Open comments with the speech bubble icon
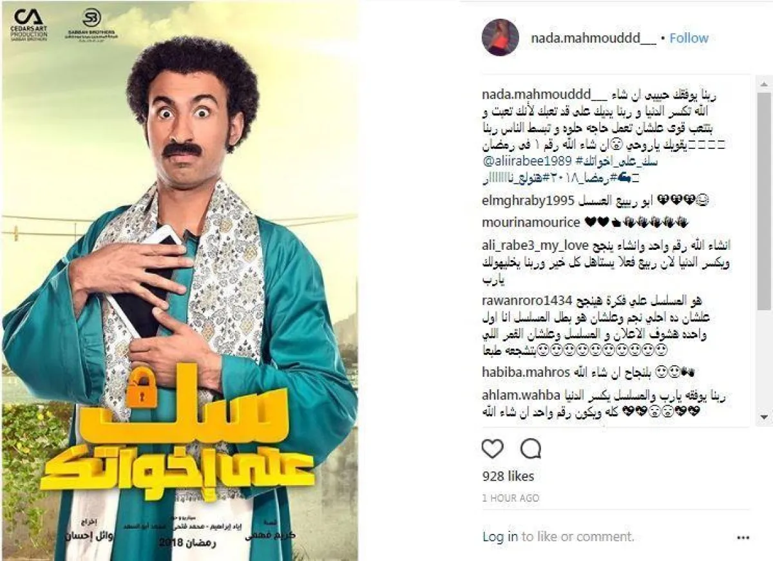Viewport: 773px width, 561px height. tap(530, 449)
